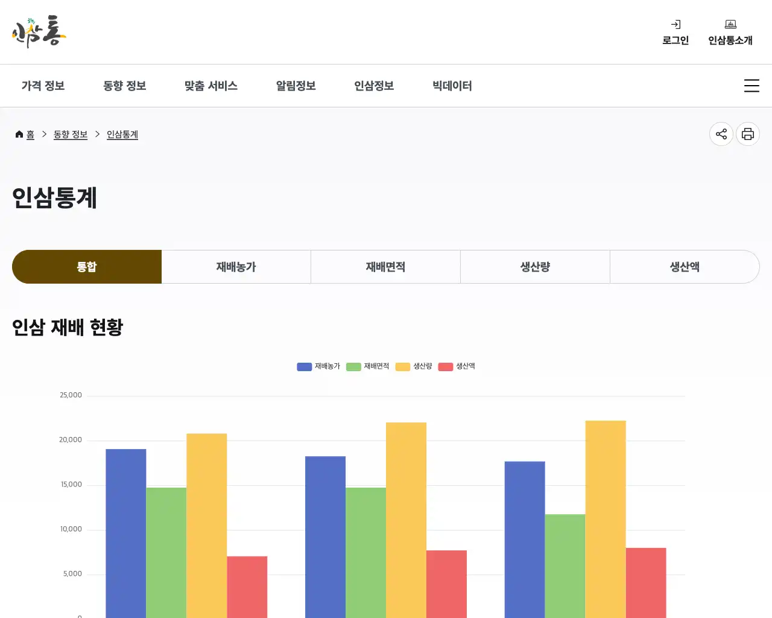Open 인삼통소개 introduction link
772x618 pixels.
coord(730,33)
